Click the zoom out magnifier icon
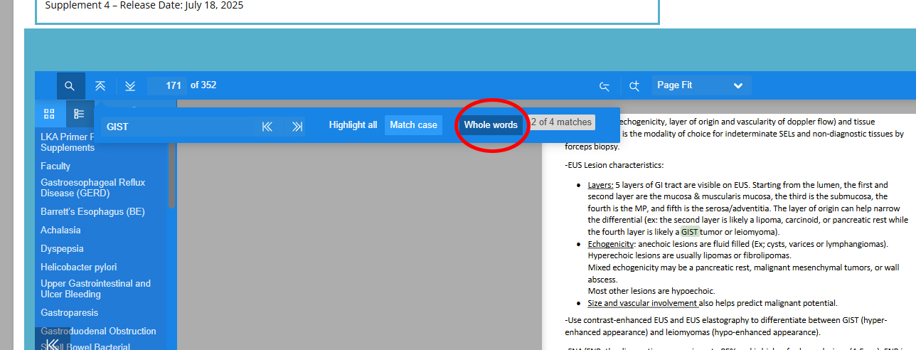Image resolution: width=916 pixels, height=350 pixels. [605, 86]
